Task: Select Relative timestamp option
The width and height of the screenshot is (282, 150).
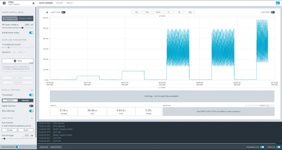Action: click(10, 100)
